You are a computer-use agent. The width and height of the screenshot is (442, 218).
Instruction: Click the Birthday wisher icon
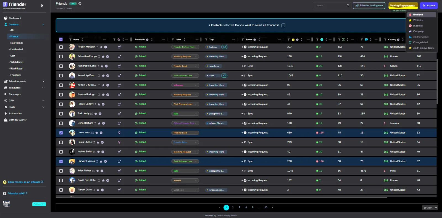click(x=6, y=120)
